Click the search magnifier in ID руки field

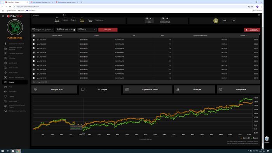click(x=63, y=15)
